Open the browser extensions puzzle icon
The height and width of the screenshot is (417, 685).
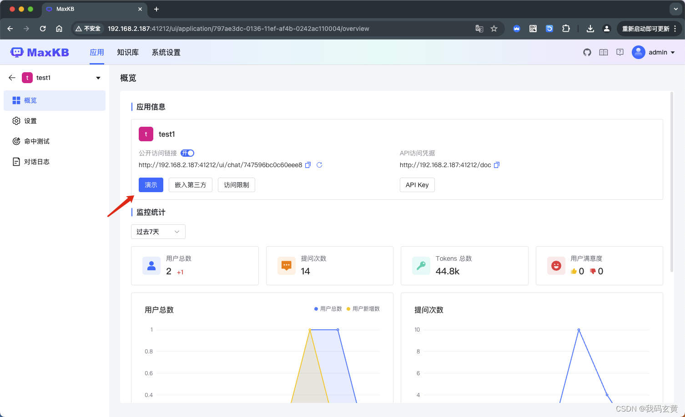click(566, 29)
